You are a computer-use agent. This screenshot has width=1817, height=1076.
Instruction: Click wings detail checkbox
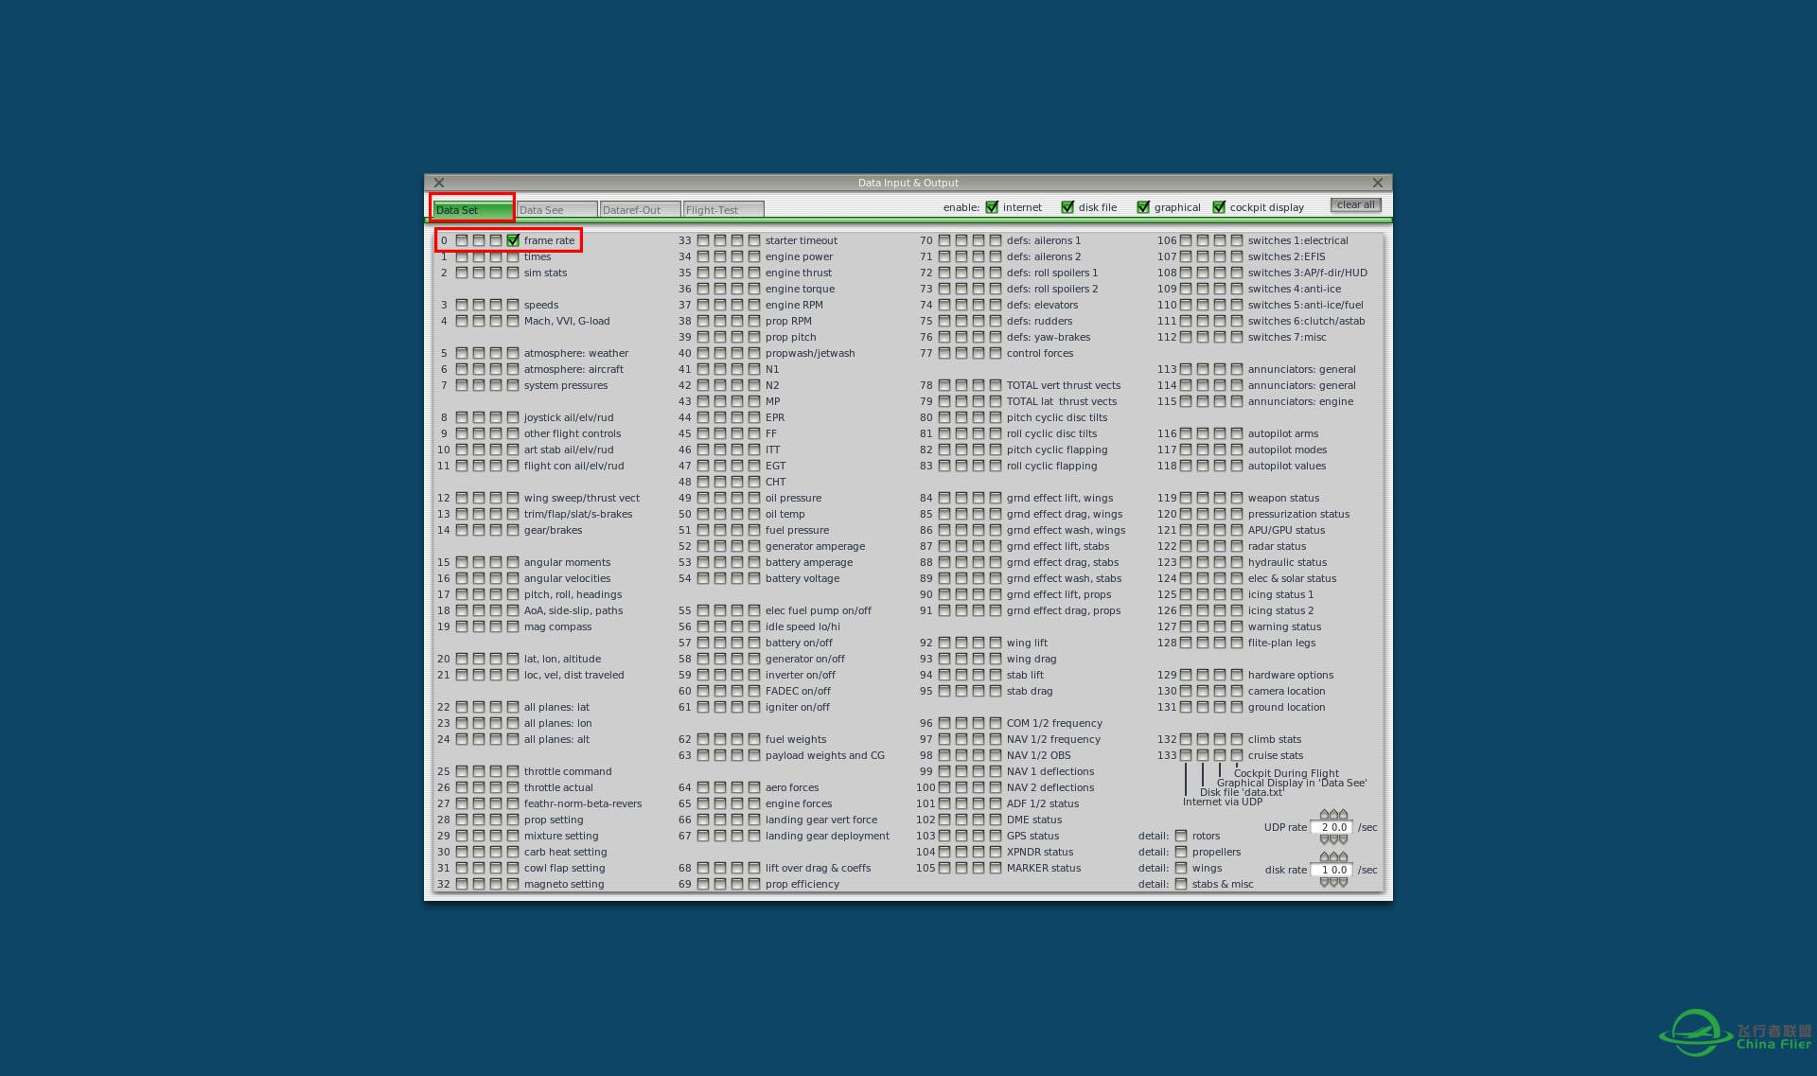coord(1181,867)
